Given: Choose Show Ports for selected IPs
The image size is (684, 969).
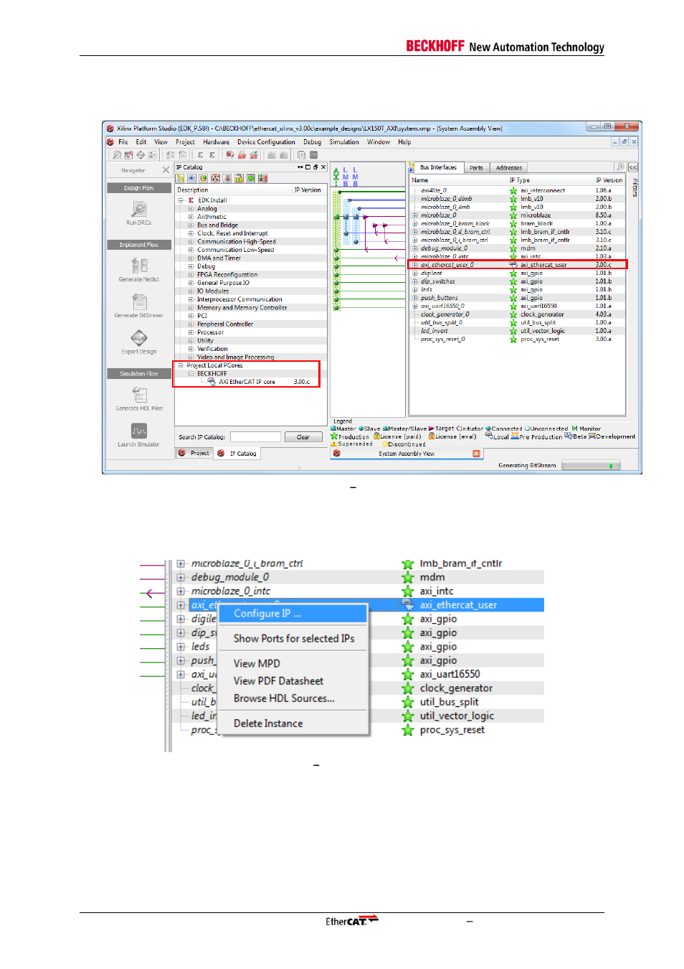Looking at the screenshot, I should pos(293,639).
